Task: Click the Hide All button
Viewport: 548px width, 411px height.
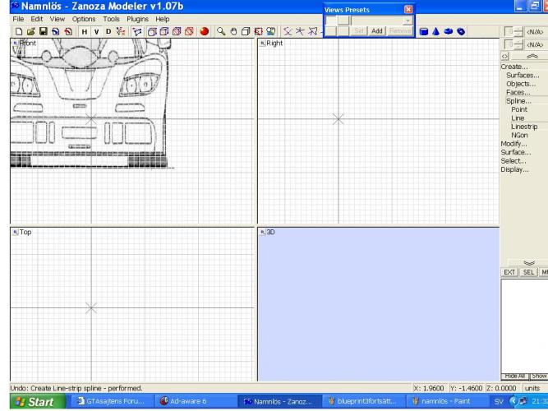Action: (x=516, y=375)
